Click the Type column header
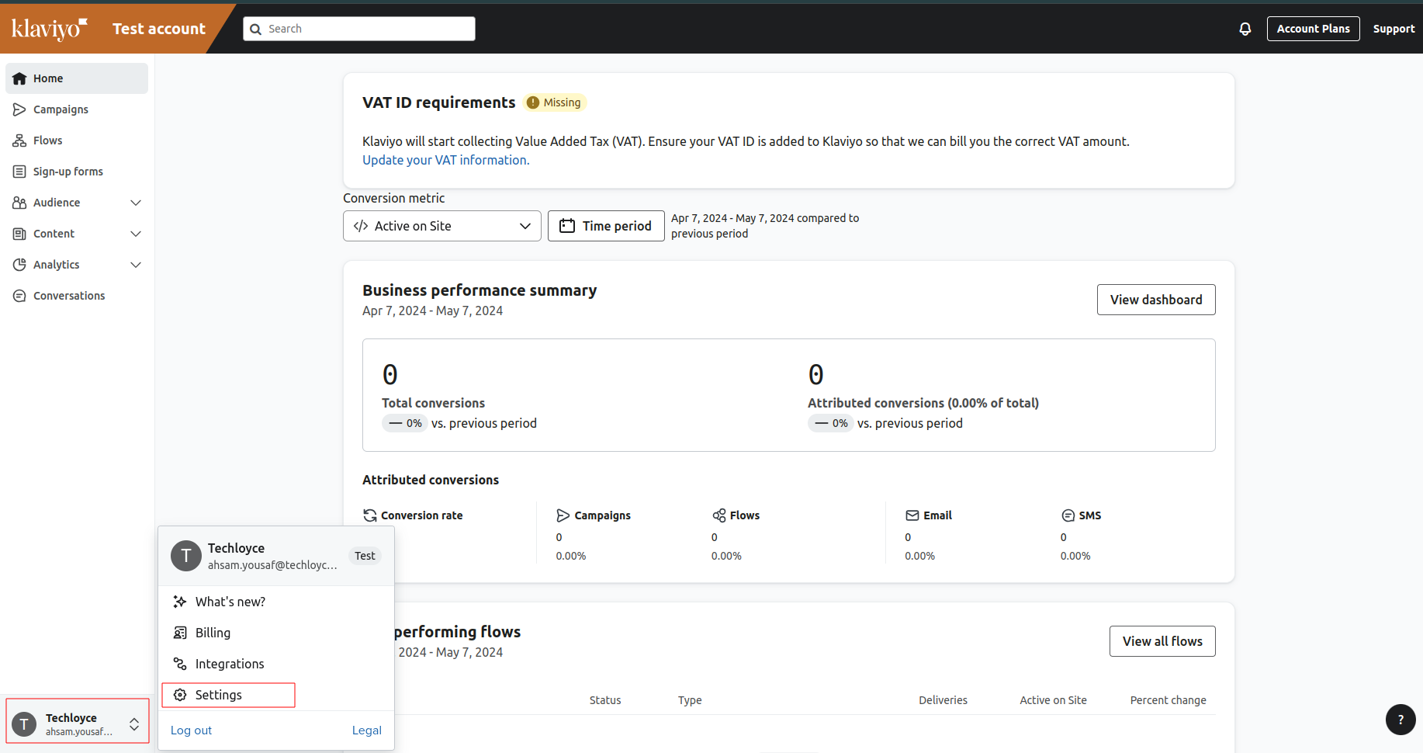Image resolution: width=1423 pixels, height=753 pixels. click(x=690, y=700)
